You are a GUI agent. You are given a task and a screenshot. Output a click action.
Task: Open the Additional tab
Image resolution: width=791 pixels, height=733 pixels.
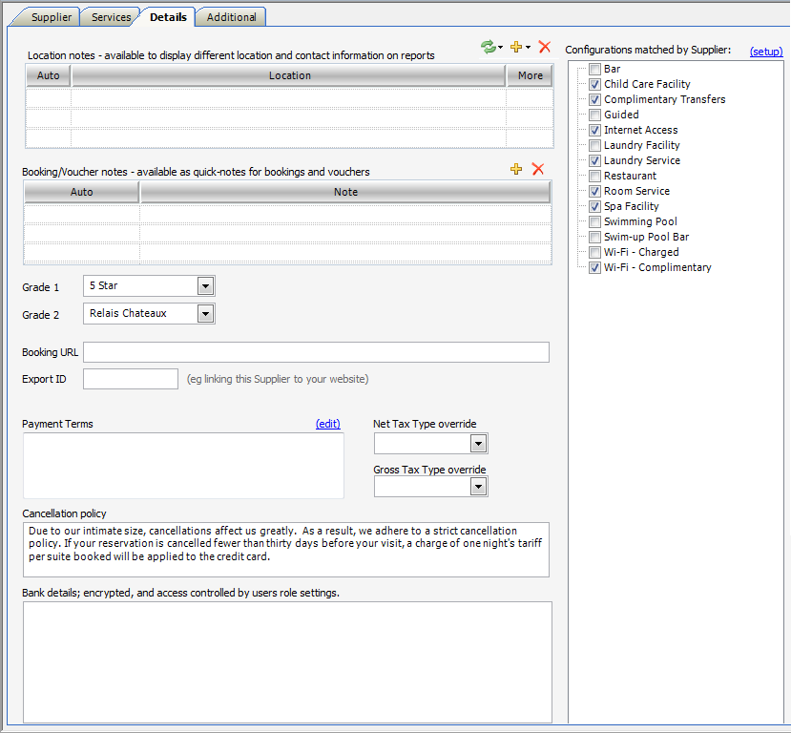232,17
